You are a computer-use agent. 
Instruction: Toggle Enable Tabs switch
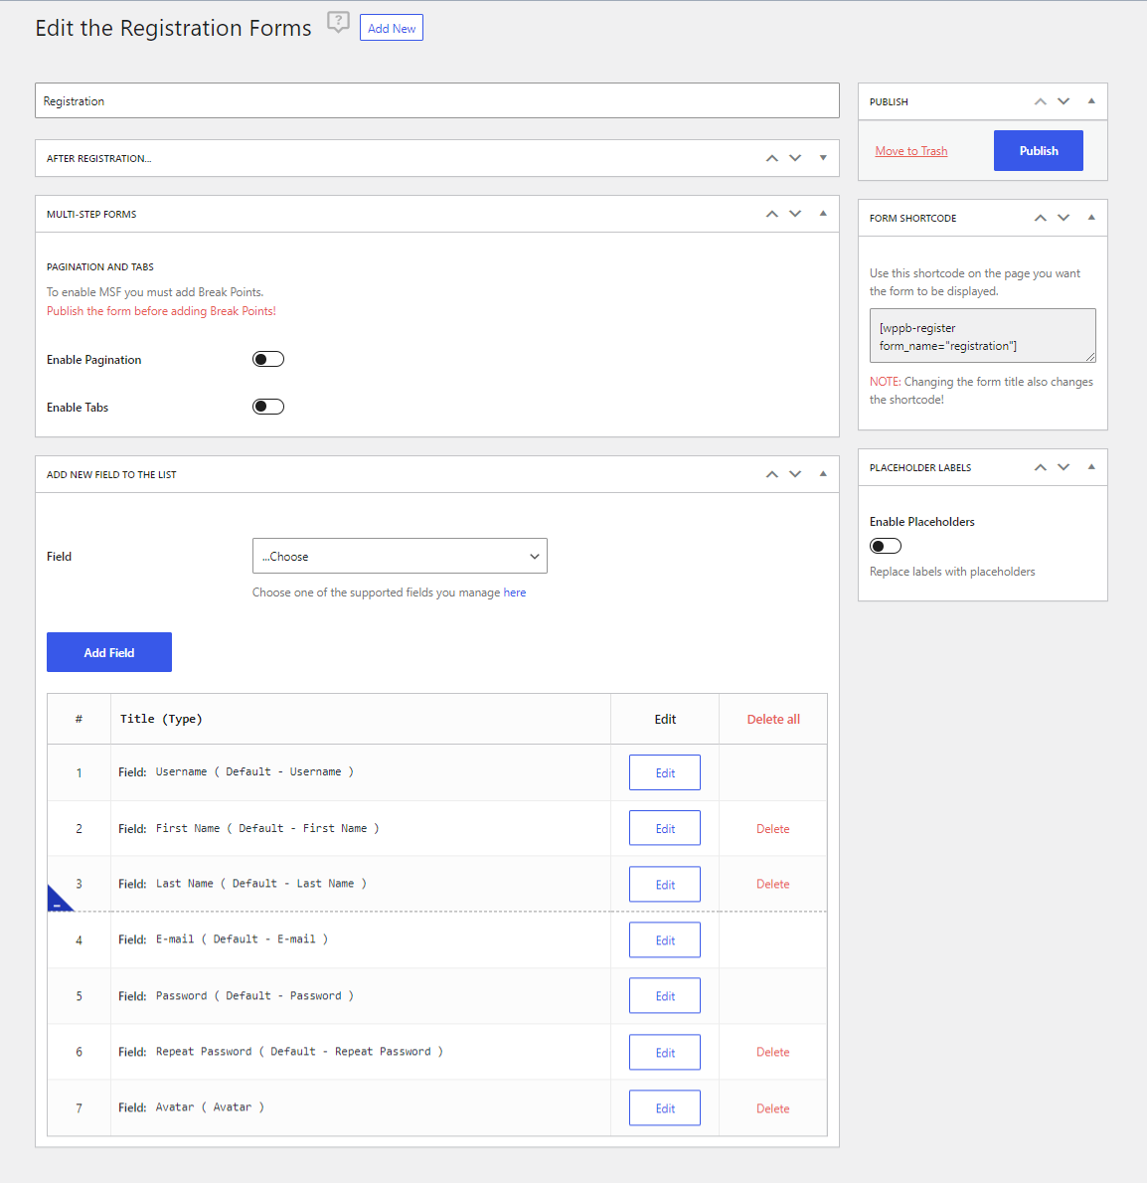[x=267, y=407]
